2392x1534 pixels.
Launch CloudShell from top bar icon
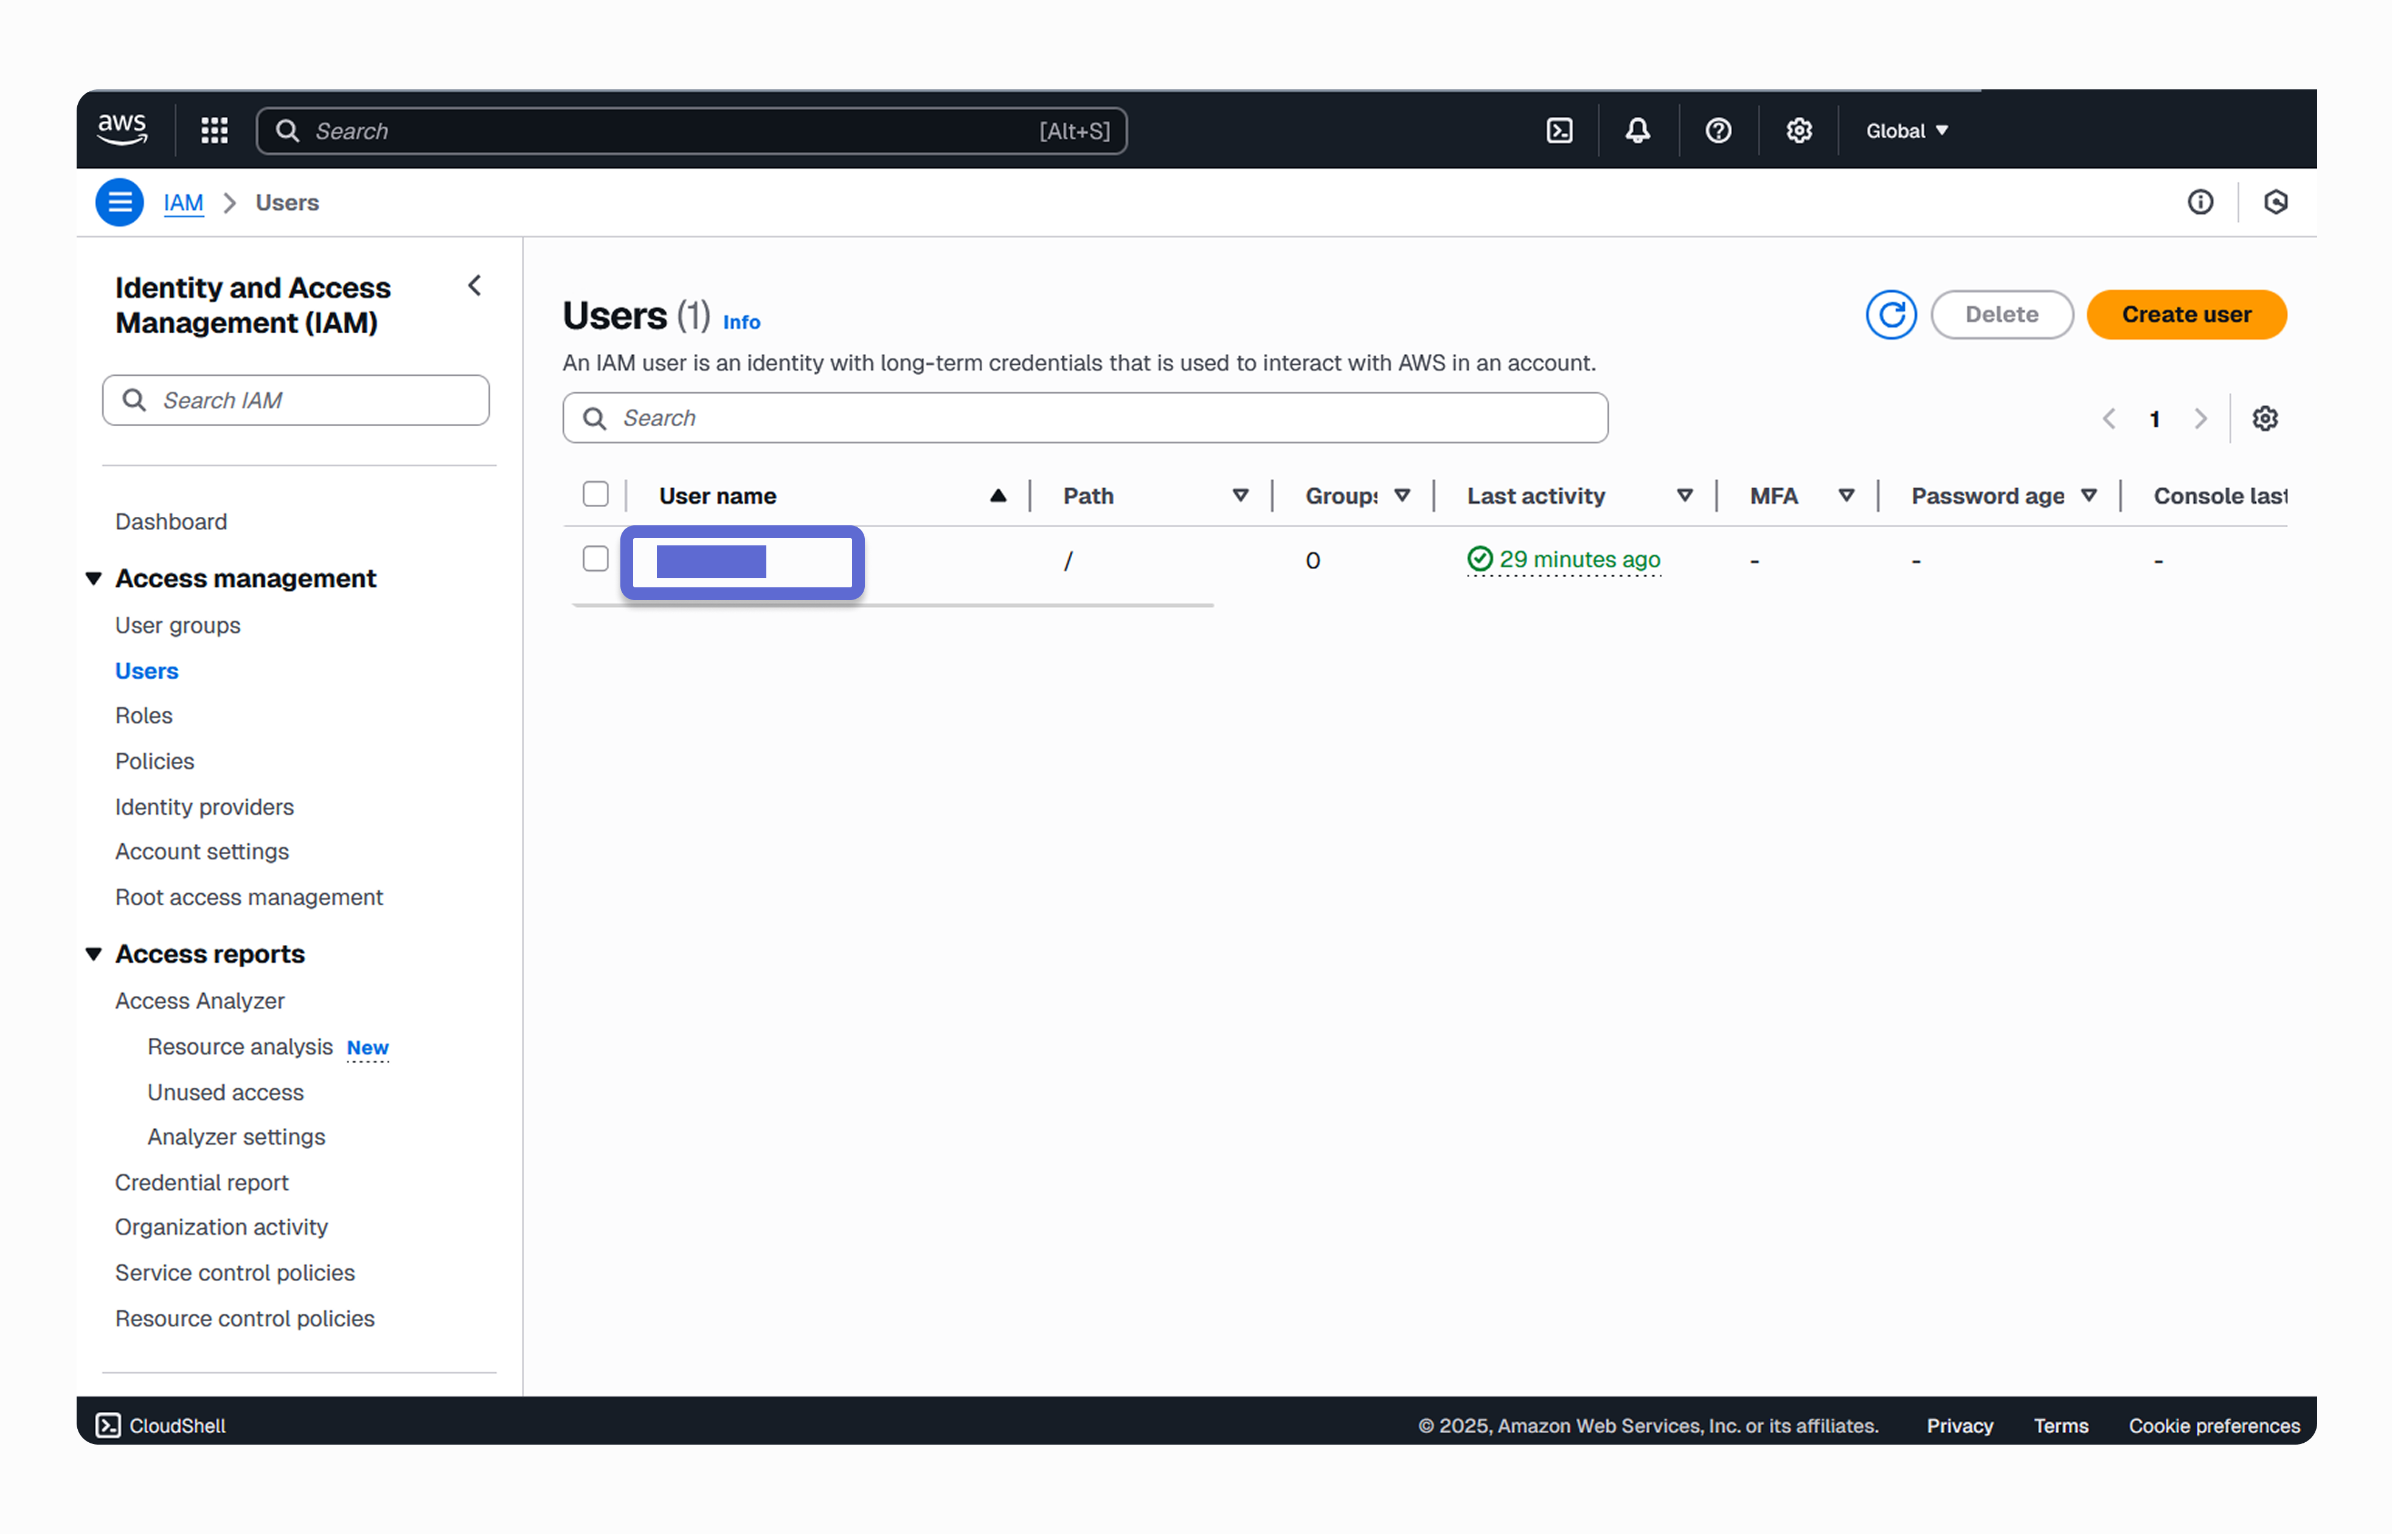pyautogui.click(x=1559, y=131)
